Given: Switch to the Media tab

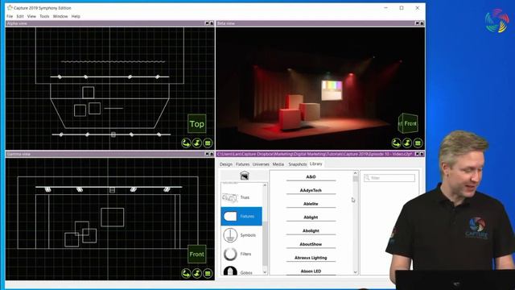Looking at the screenshot, I should point(278,164).
